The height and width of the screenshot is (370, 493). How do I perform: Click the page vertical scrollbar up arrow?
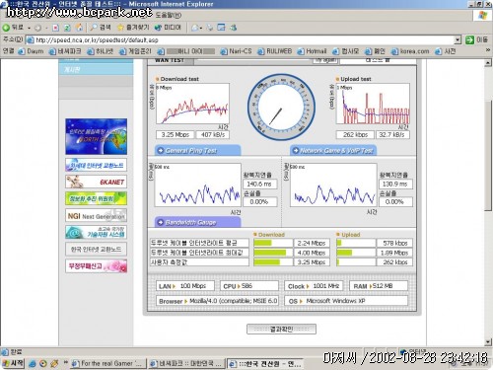coord(488,62)
